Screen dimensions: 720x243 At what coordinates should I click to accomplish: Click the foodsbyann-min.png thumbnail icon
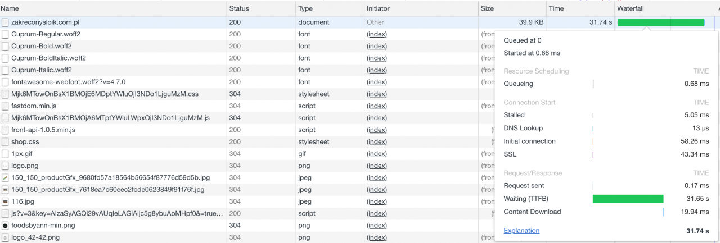point(5,226)
